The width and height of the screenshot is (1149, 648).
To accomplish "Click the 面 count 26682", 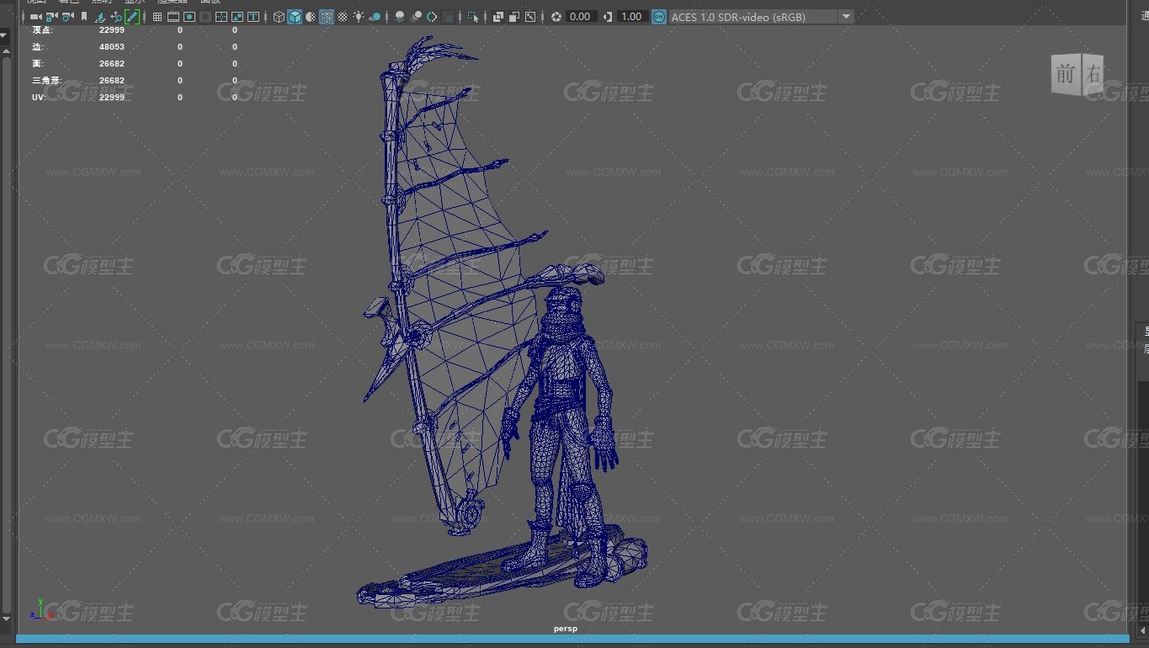I will pos(112,64).
